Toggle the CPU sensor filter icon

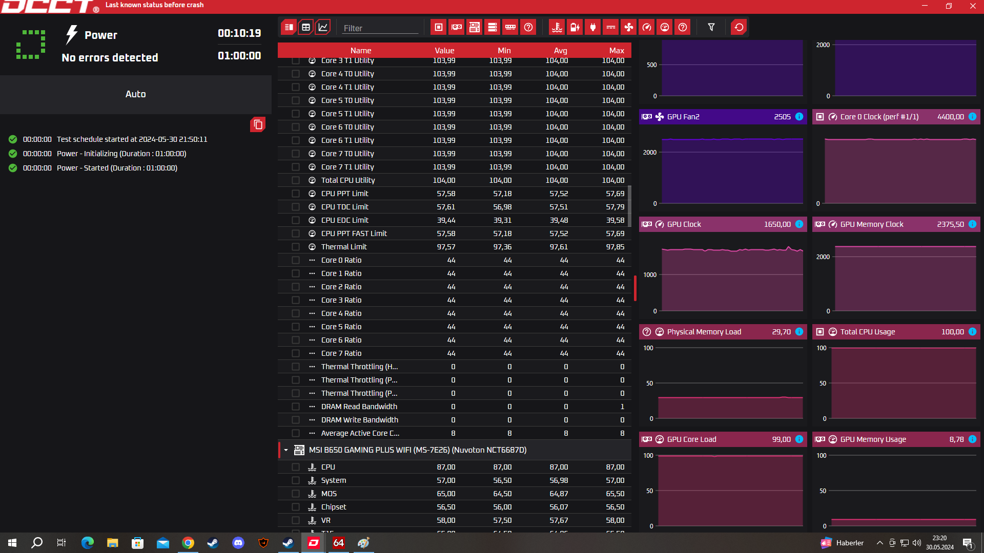[x=439, y=27]
